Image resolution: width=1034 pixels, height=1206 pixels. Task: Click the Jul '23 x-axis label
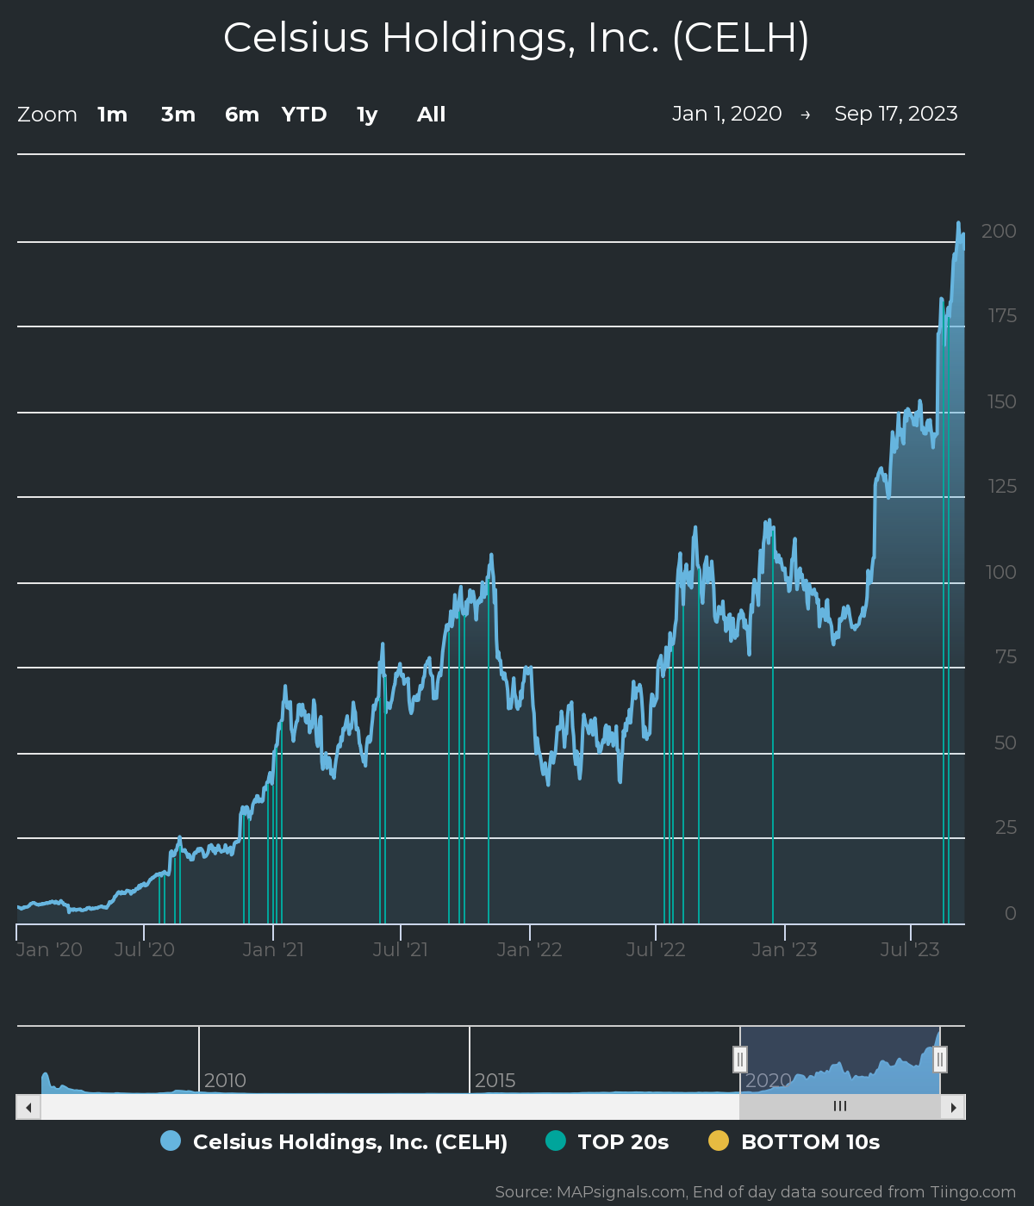click(910, 949)
